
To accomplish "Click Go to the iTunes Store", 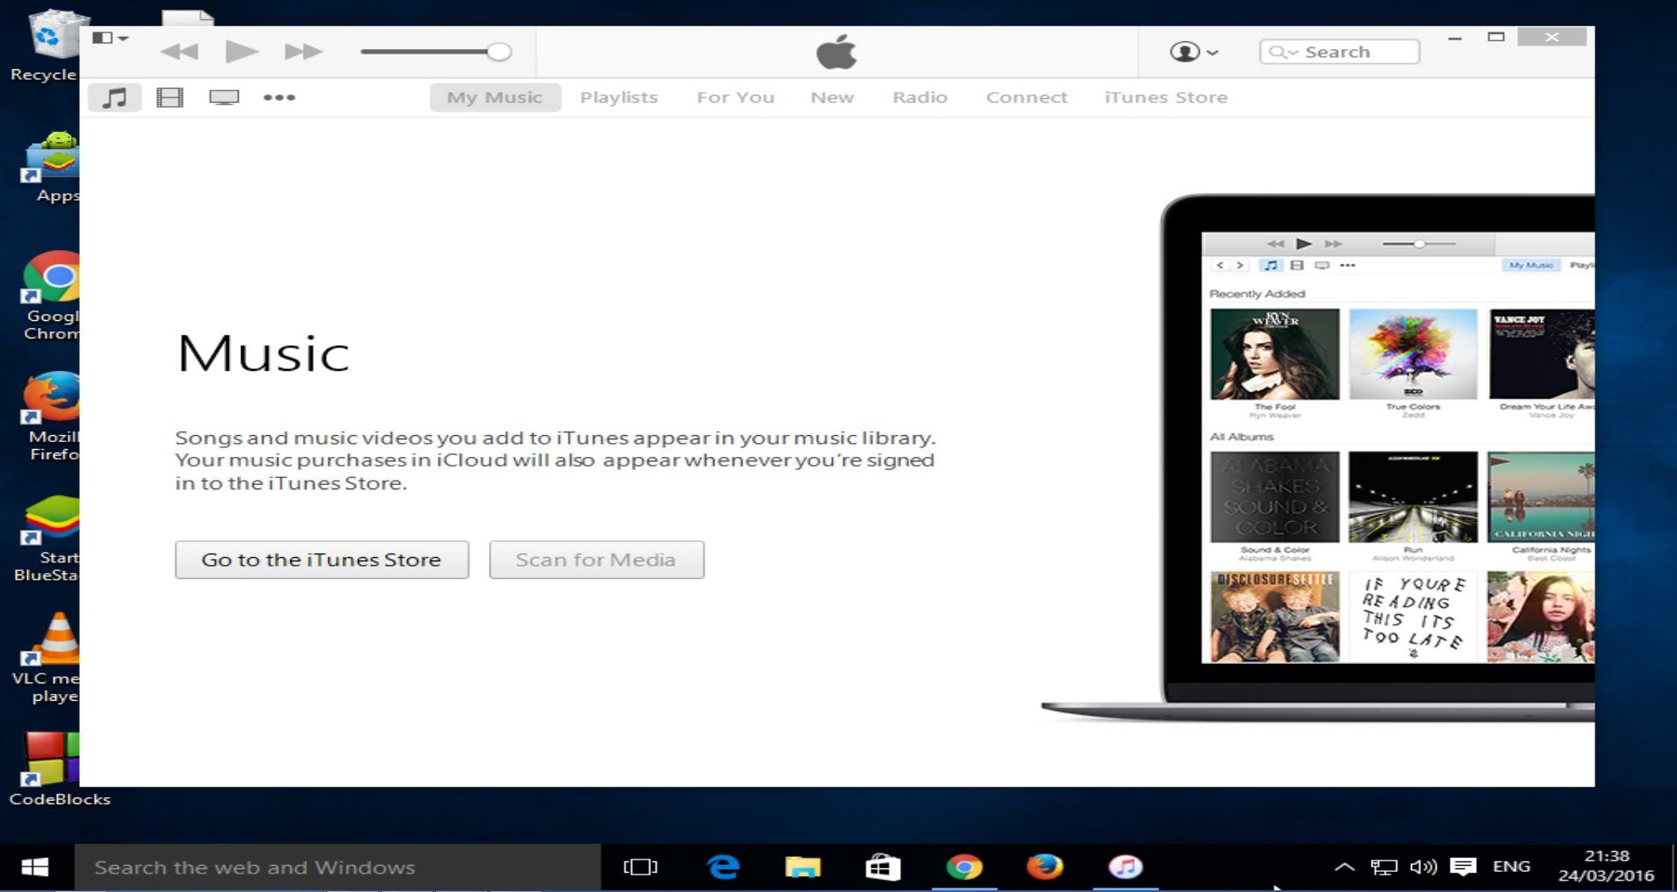I will pos(321,560).
